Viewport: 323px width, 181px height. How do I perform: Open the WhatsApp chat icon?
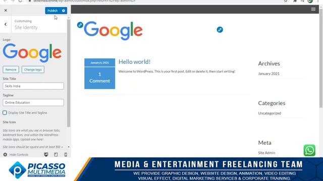pos(309,150)
